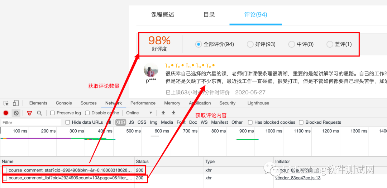The width and height of the screenshot is (387, 188).
Task: Open the Network panel tab
Action: point(114,103)
